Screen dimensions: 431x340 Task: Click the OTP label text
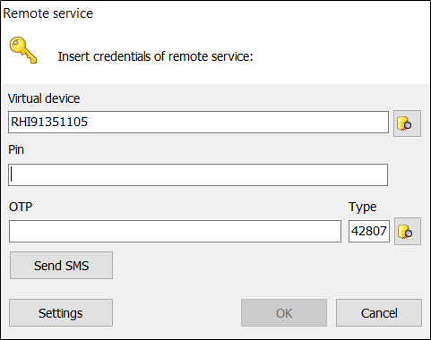[21, 207]
